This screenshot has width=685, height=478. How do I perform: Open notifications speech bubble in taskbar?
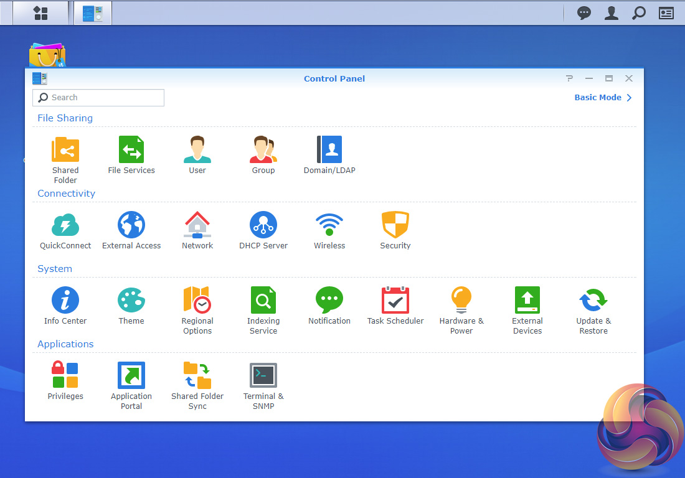[583, 13]
